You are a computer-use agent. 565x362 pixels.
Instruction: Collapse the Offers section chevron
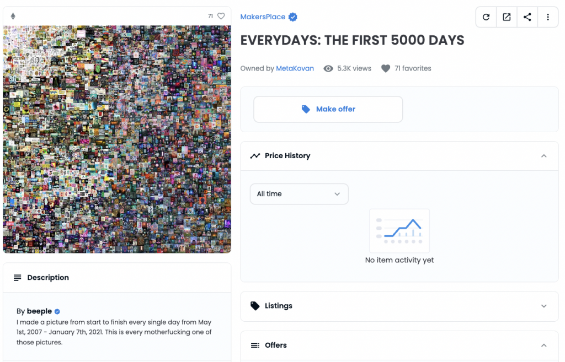543,345
